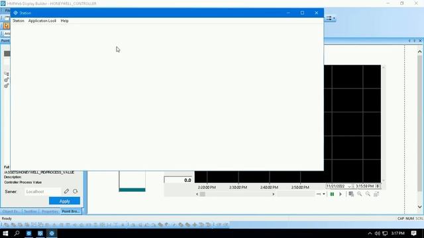Screen dimensions: 424x238
Task: Click the Display Builder icon in taskbar
Action: click(40, 233)
